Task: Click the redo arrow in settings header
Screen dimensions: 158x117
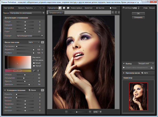Action: (x=40, y=8)
